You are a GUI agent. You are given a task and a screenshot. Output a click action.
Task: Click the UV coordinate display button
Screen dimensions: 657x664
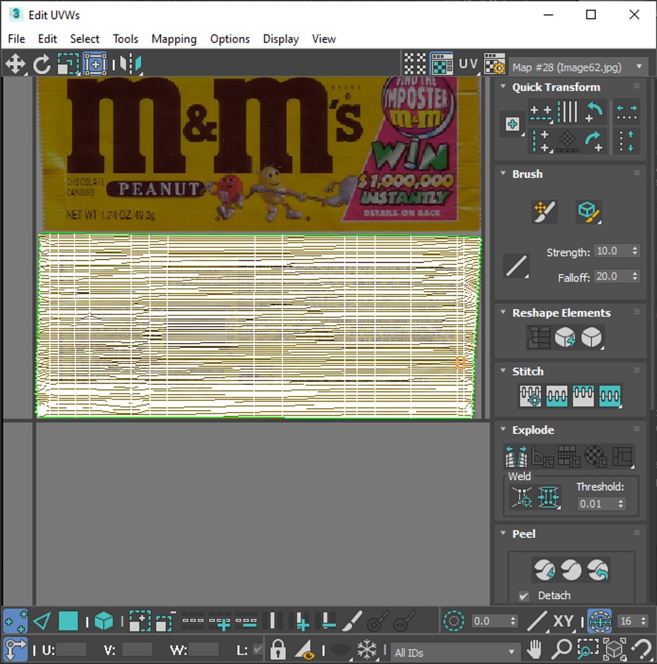point(468,65)
